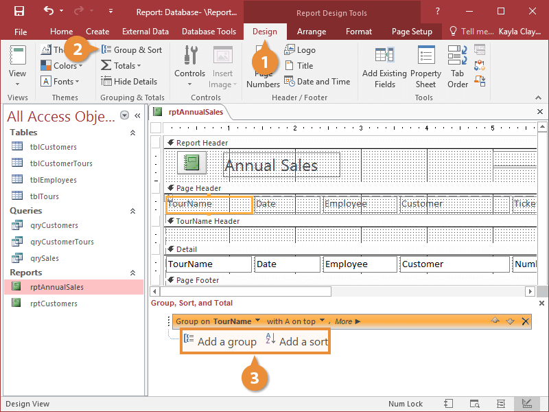Open the Property Sheet
The height and width of the screenshot is (412, 549).
pos(425,67)
